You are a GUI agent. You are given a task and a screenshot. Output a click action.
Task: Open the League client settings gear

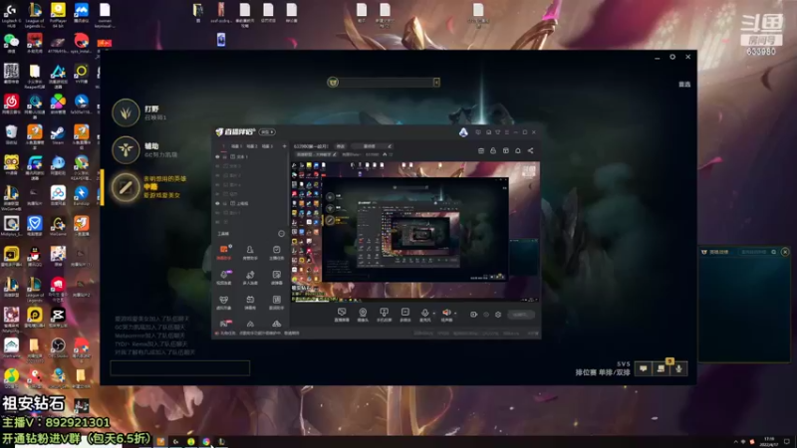(672, 57)
